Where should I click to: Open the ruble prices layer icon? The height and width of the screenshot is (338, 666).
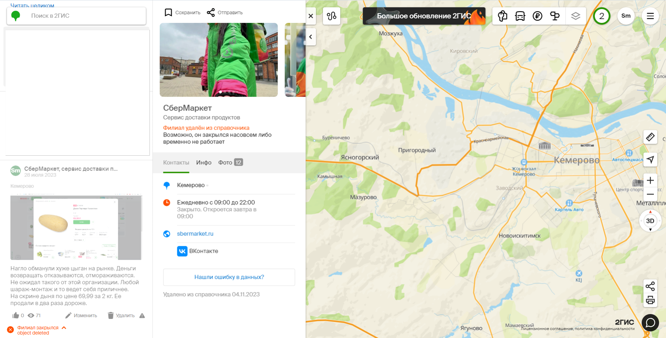537,16
